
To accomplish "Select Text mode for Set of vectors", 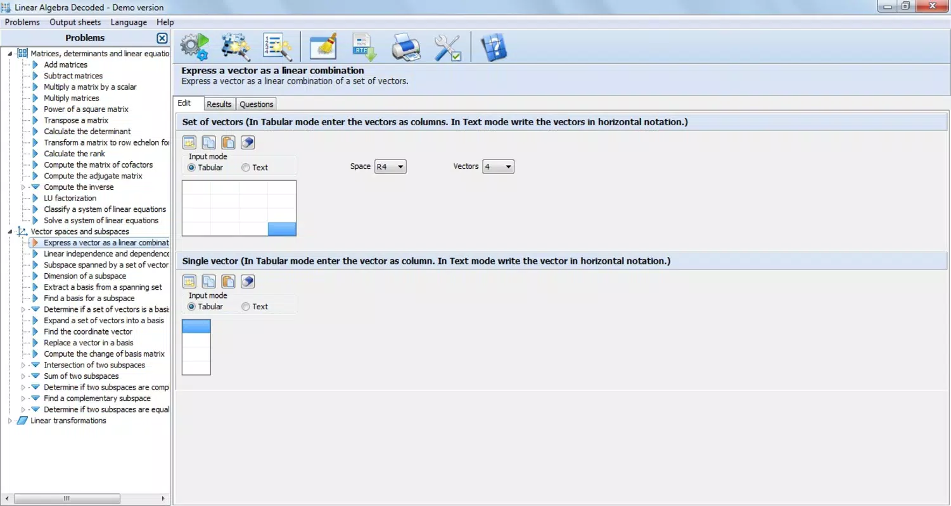I will [x=255, y=168].
